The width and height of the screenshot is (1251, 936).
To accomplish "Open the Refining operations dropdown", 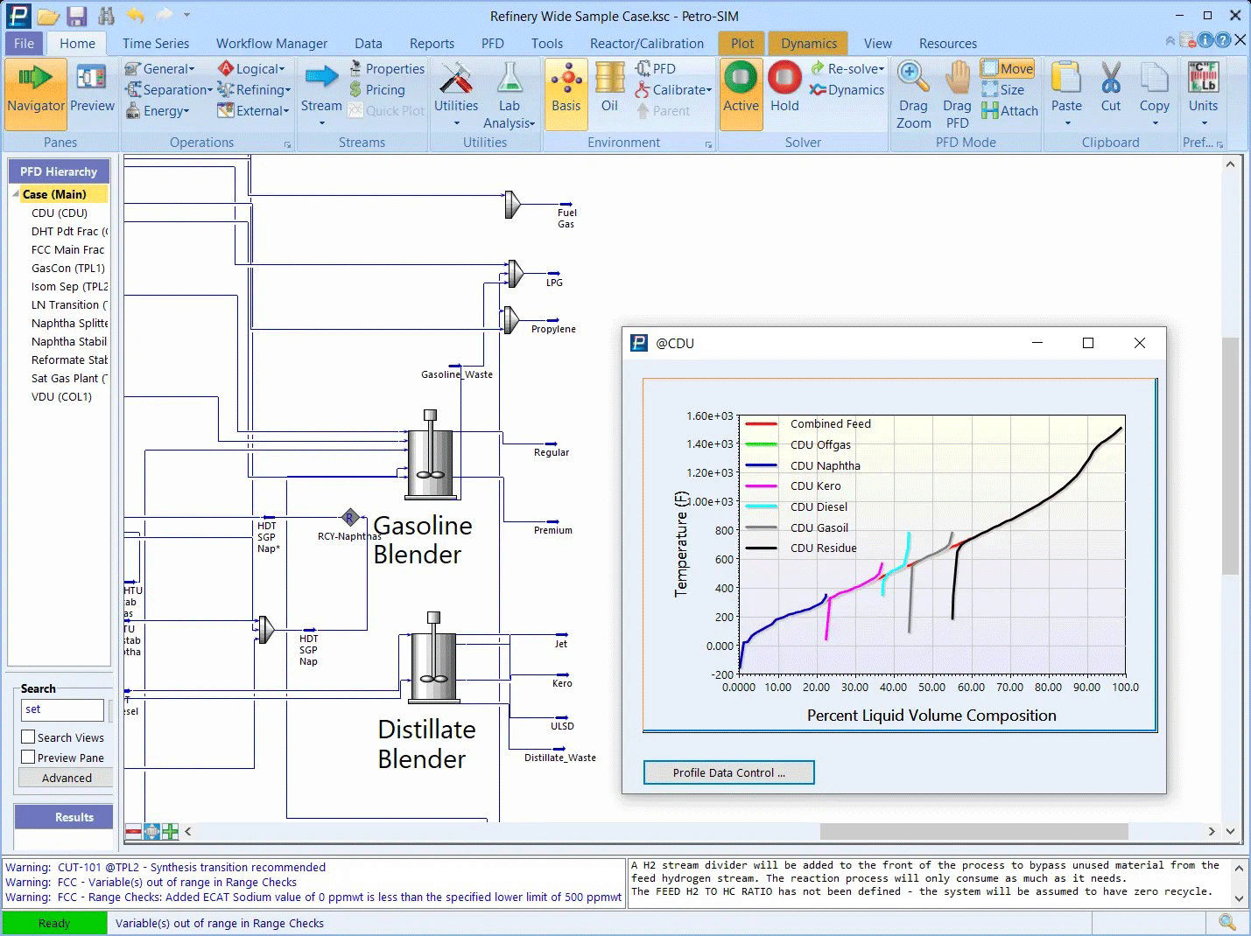I will (254, 89).
